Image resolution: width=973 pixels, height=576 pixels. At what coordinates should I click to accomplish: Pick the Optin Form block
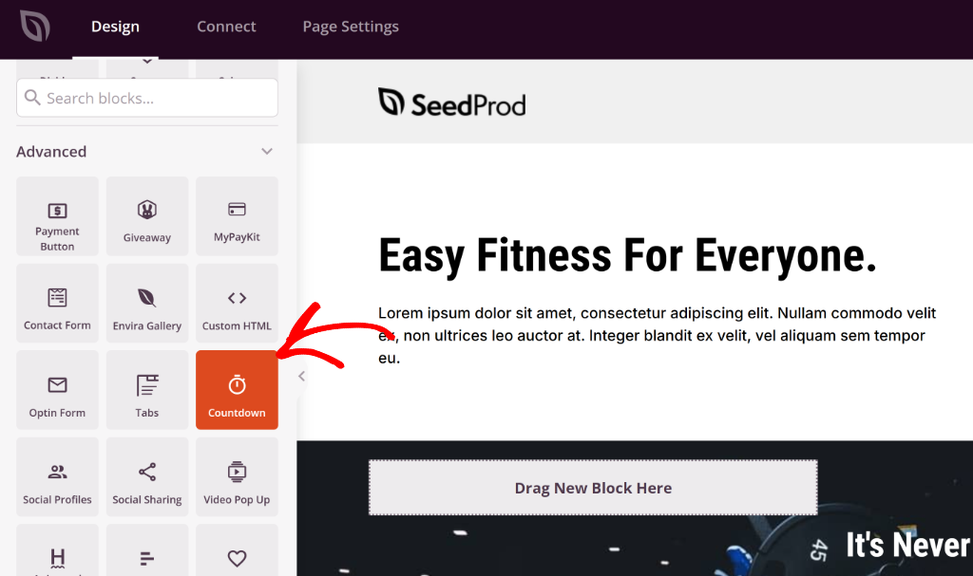point(57,390)
